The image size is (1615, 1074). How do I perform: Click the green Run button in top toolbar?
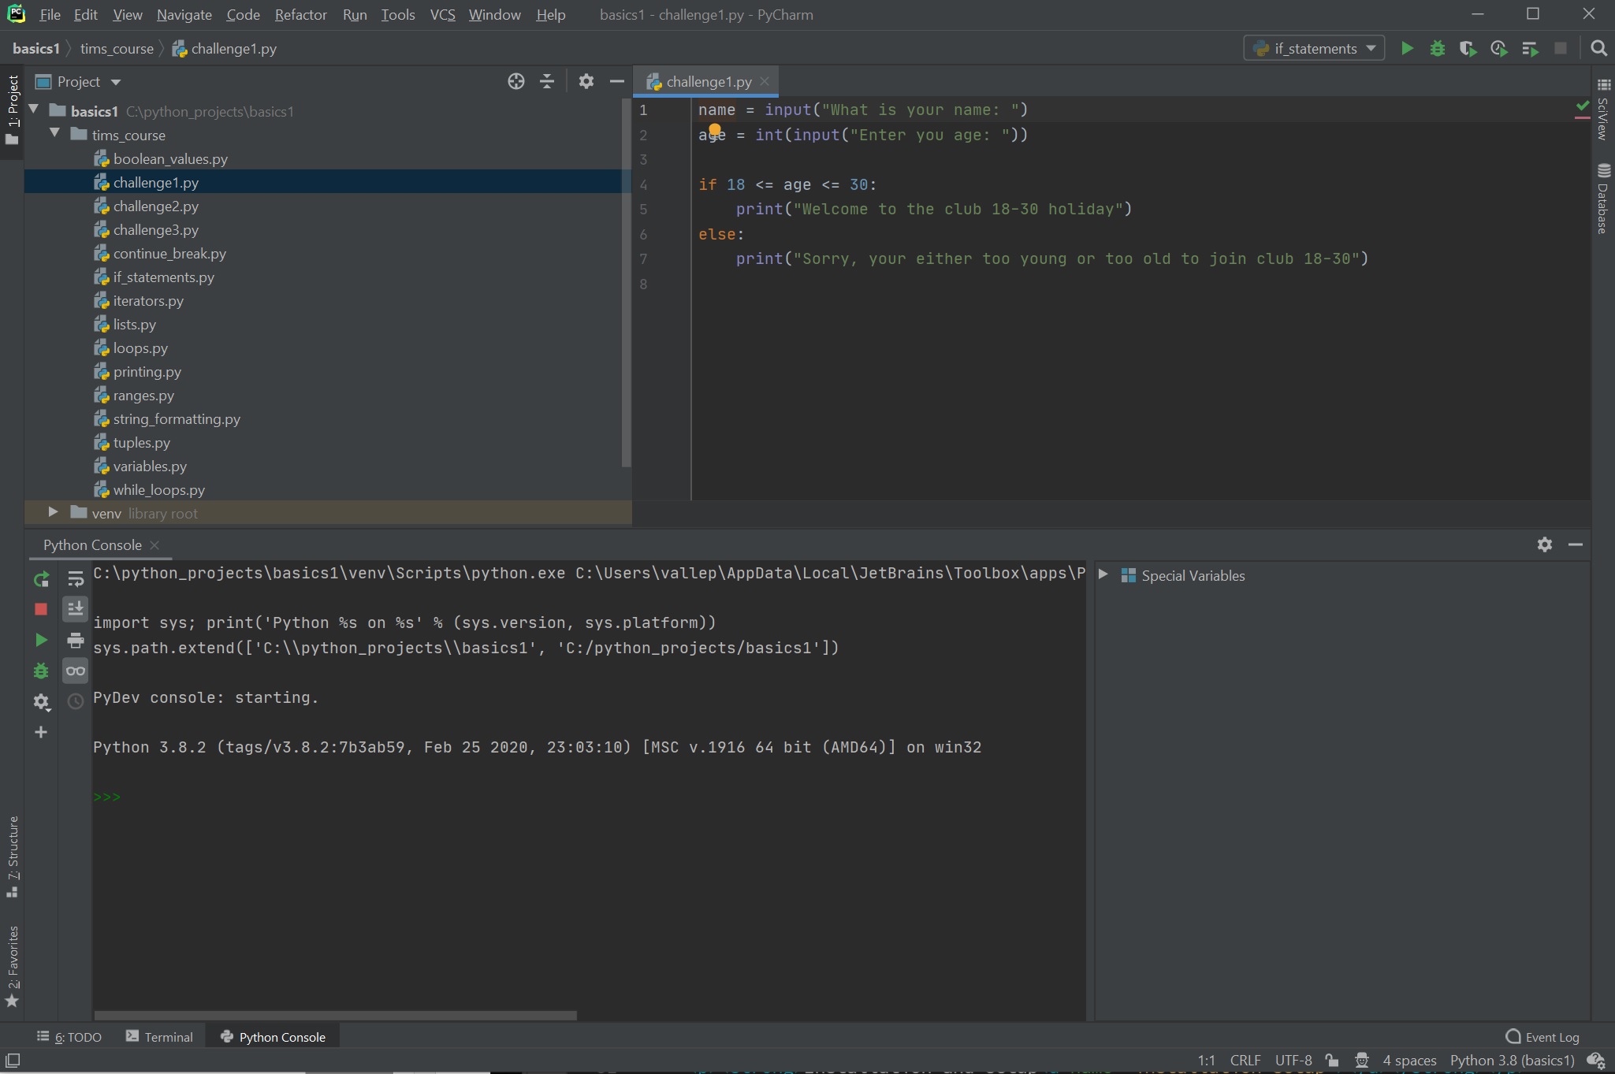click(x=1407, y=49)
